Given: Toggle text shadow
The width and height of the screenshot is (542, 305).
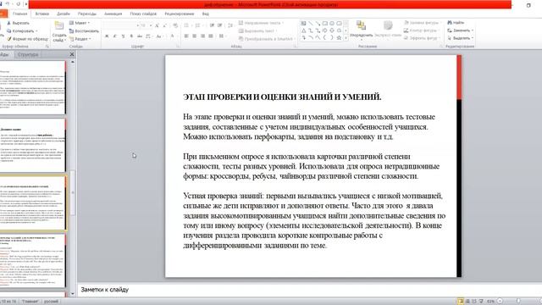Looking at the screenshot, I should tap(131, 36).
